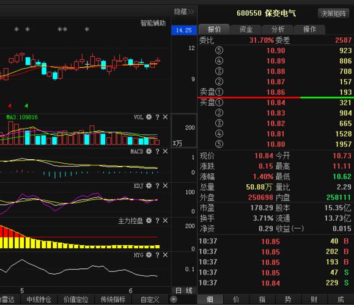Click the green triangle marker under chart
Viewport: 354px width, 305px height.
[26, 106]
